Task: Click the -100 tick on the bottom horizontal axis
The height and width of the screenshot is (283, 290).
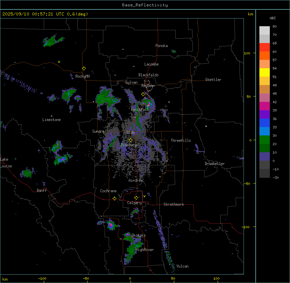Action: click(x=42, y=278)
